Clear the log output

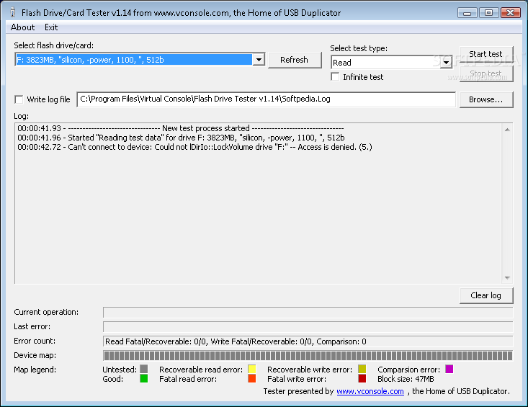486,295
